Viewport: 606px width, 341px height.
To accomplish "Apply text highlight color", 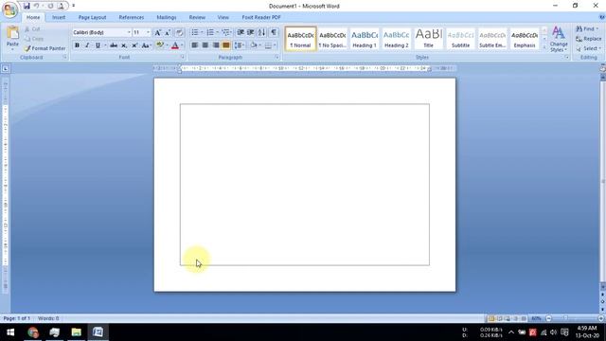I will tap(160, 45).
